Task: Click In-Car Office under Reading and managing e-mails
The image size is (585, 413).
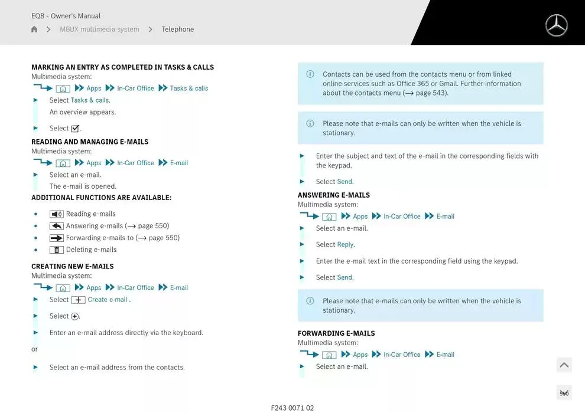Action: click(x=135, y=163)
